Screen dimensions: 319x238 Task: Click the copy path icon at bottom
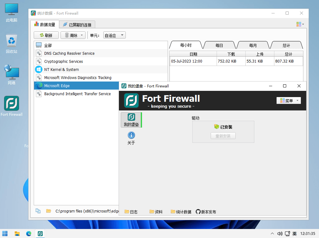(38, 211)
